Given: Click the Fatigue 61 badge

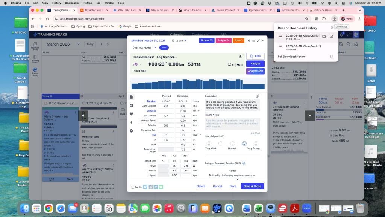Looking at the screenshot, I should click(x=223, y=41).
